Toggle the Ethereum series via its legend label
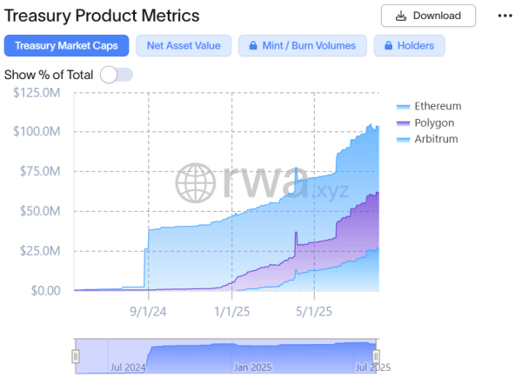Screen dimensions: 522x384 tap(438, 106)
